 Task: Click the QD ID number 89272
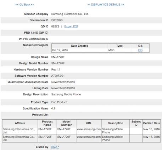[x=55, y=26]
